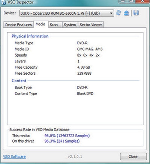This screenshot has width=150, height=164.
Task: Select the Optiarc BD ROM device combo box
Action: click(x=67, y=13)
